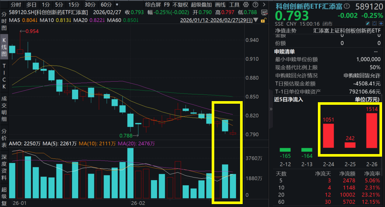Screen dimensions: 385x207
Task: Switch to the 分时 timeframe tab
Action: pos(15,5)
